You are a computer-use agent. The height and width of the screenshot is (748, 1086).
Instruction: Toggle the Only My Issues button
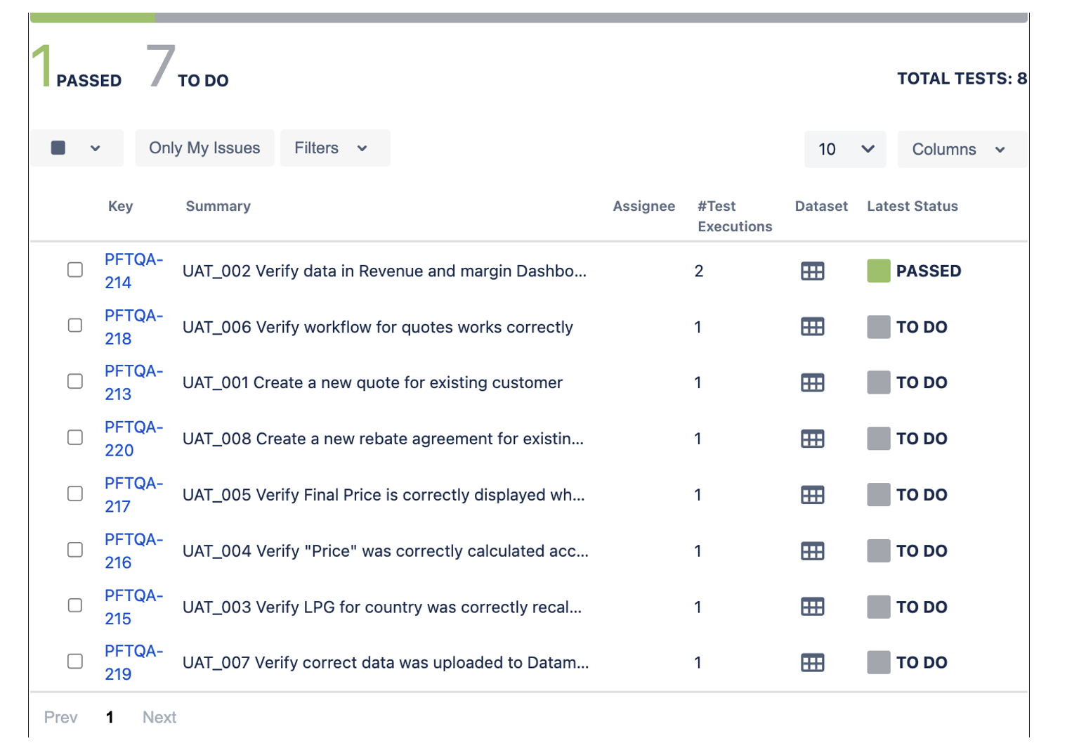(204, 148)
